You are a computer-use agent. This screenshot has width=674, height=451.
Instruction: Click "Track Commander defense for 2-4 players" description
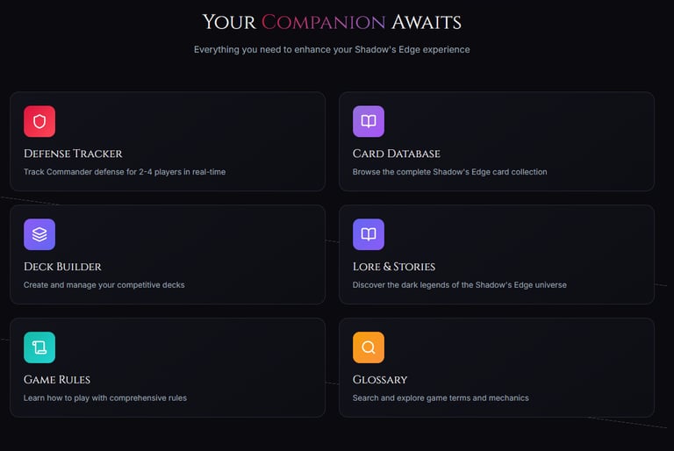(125, 172)
